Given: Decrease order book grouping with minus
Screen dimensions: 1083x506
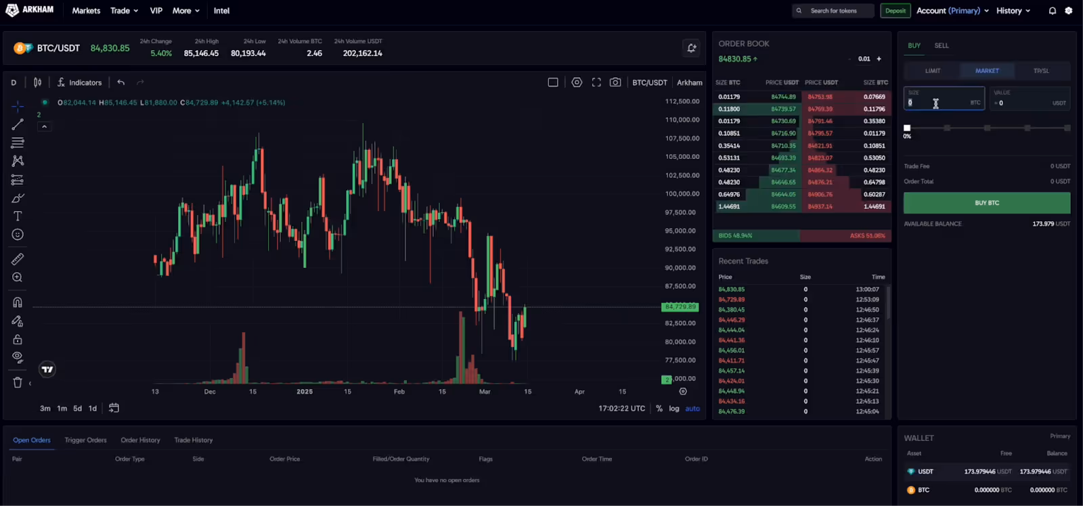Looking at the screenshot, I should point(849,59).
